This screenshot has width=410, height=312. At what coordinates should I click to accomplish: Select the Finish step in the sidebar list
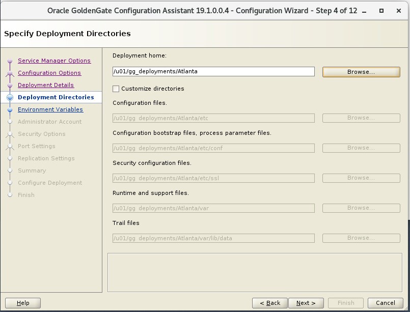pyautogui.click(x=26, y=195)
